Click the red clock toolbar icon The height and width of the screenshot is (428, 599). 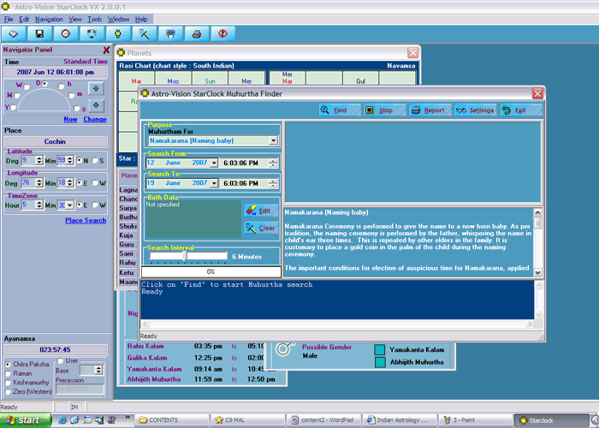tap(66, 34)
